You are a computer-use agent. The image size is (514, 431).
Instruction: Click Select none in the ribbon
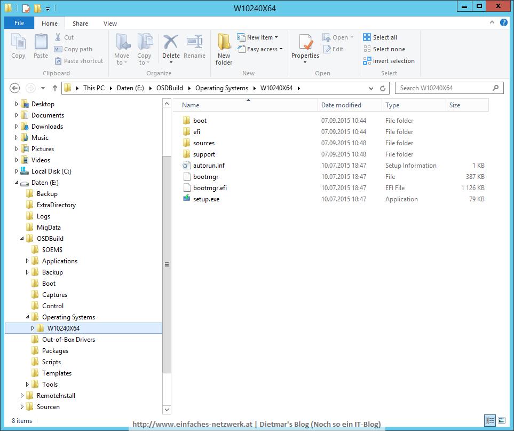pyautogui.click(x=384, y=49)
